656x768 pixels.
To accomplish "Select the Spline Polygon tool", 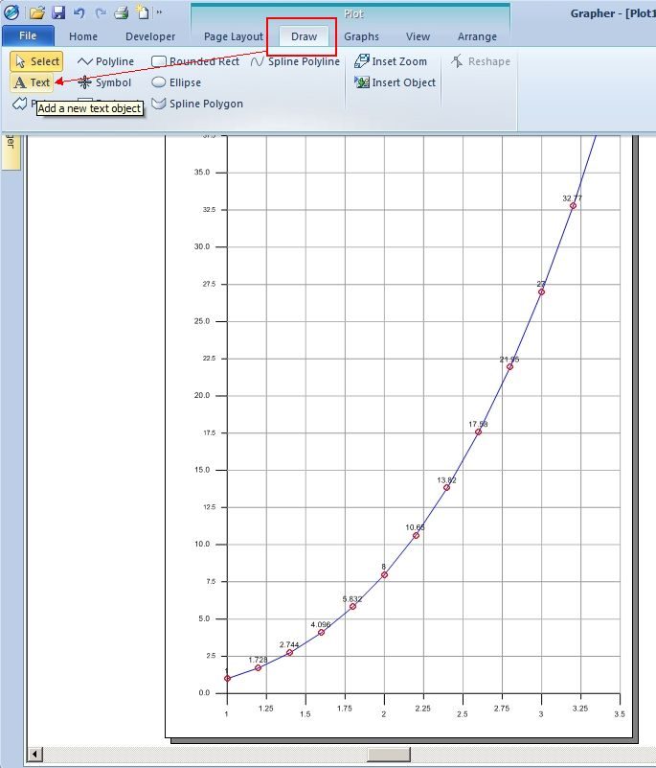I will tap(197, 104).
